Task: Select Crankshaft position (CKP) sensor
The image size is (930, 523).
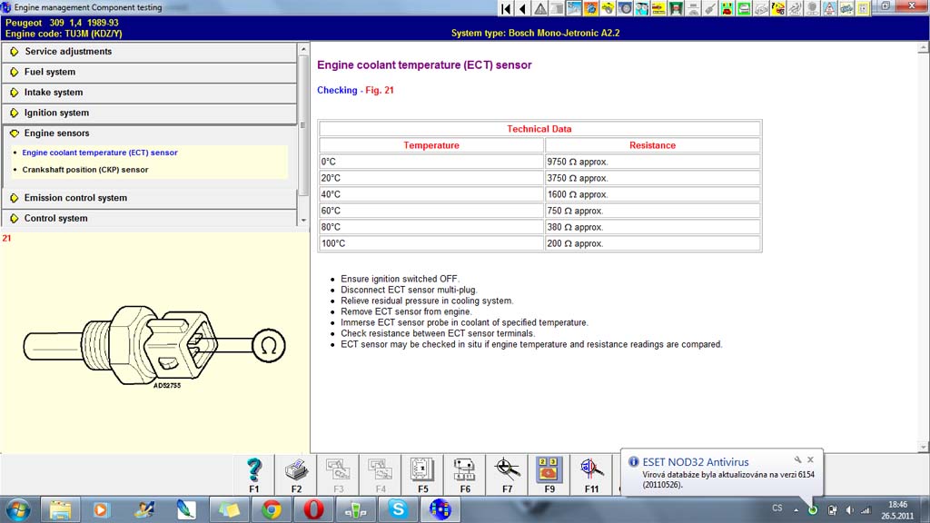Action: pos(85,170)
